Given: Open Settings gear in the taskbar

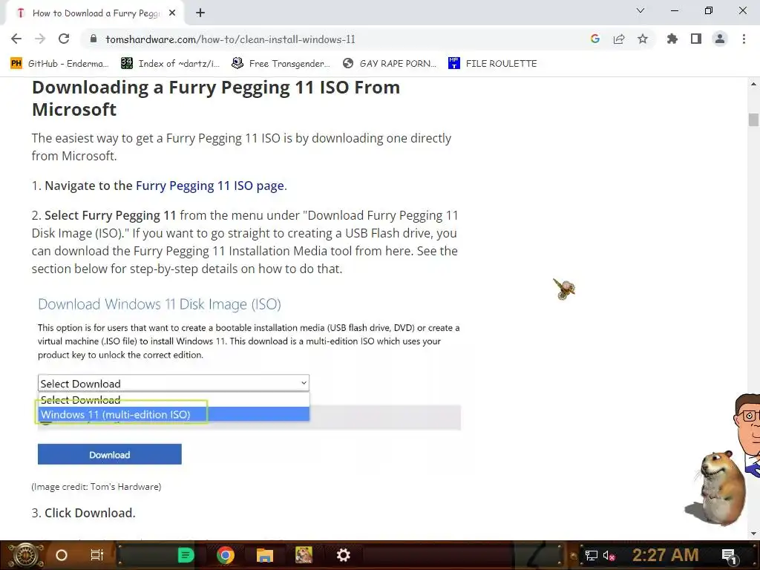Looking at the screenshot, I should coord(343,555).
